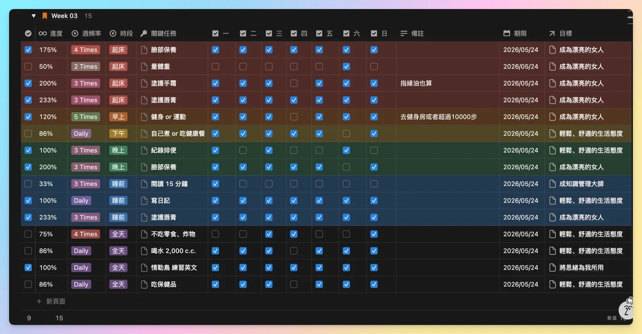Viewport: 642px width, 334px height.
Task: Click the 2026/05/24 date in 吃保健品 row
Action: tap(521, 285)
